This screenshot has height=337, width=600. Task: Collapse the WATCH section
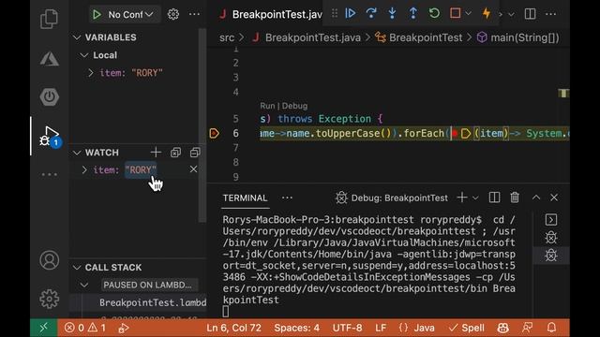77,153
